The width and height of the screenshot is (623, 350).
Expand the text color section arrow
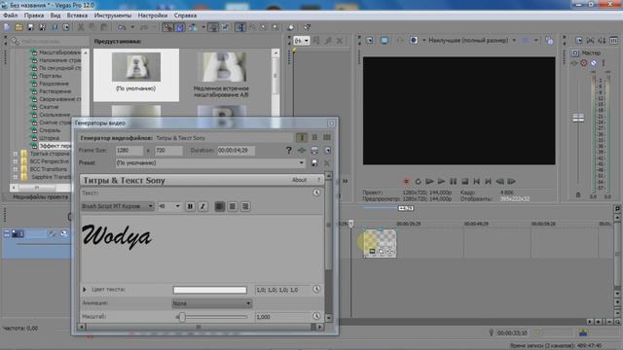point(85,290)
